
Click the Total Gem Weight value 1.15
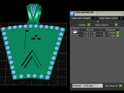click(x=95, y=18)
